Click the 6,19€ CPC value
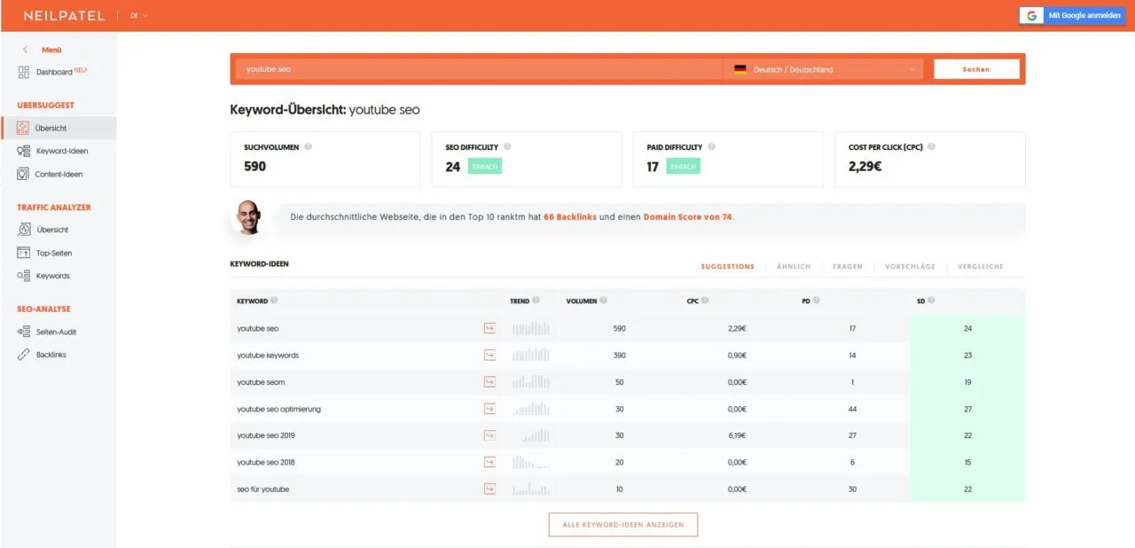Screen dimensions: 1135x548 click(735, 435)
